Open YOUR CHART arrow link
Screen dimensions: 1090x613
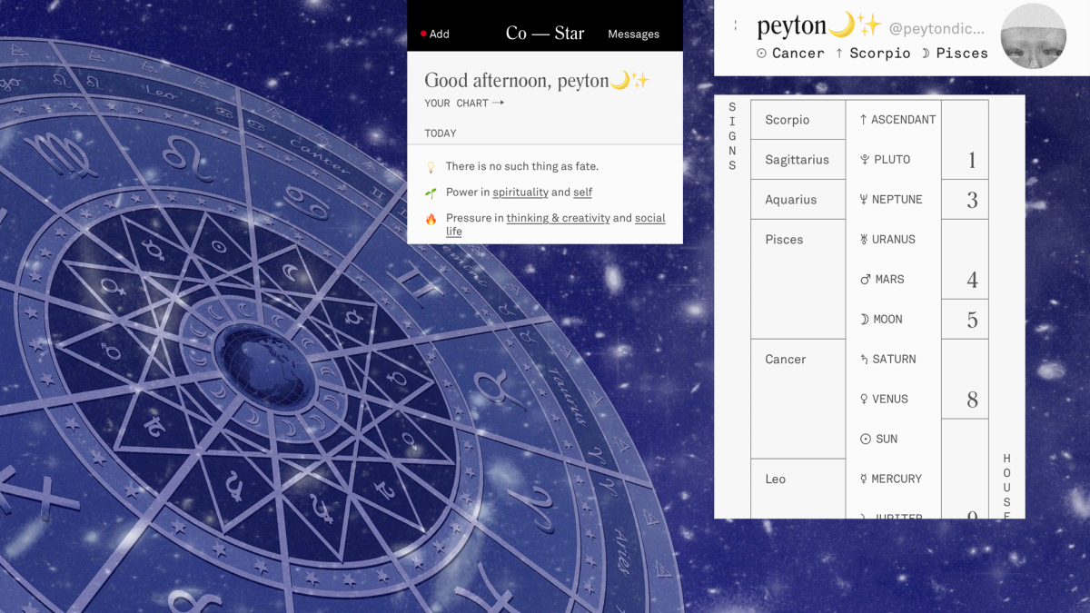tap(464, 103)
